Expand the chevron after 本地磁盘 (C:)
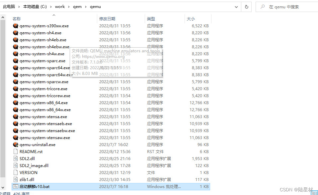Screen dimensions: 318x195 coord(50,7)
